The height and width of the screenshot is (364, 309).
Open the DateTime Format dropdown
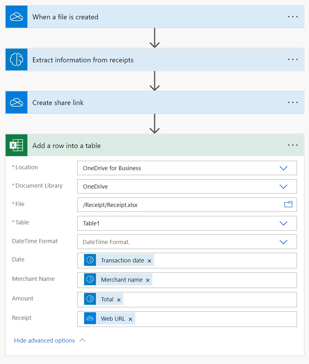[283, 242]
